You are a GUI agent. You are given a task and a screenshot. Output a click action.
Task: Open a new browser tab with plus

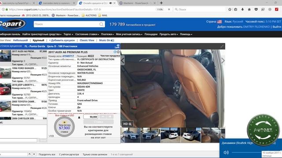point(161,3)
